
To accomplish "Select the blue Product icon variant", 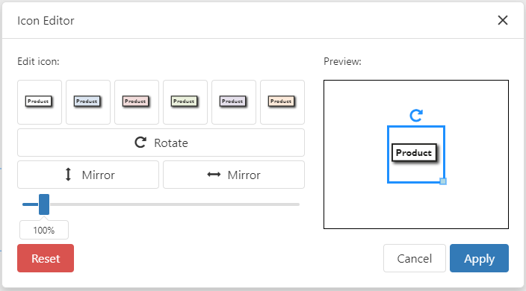I will coord(88,102).
